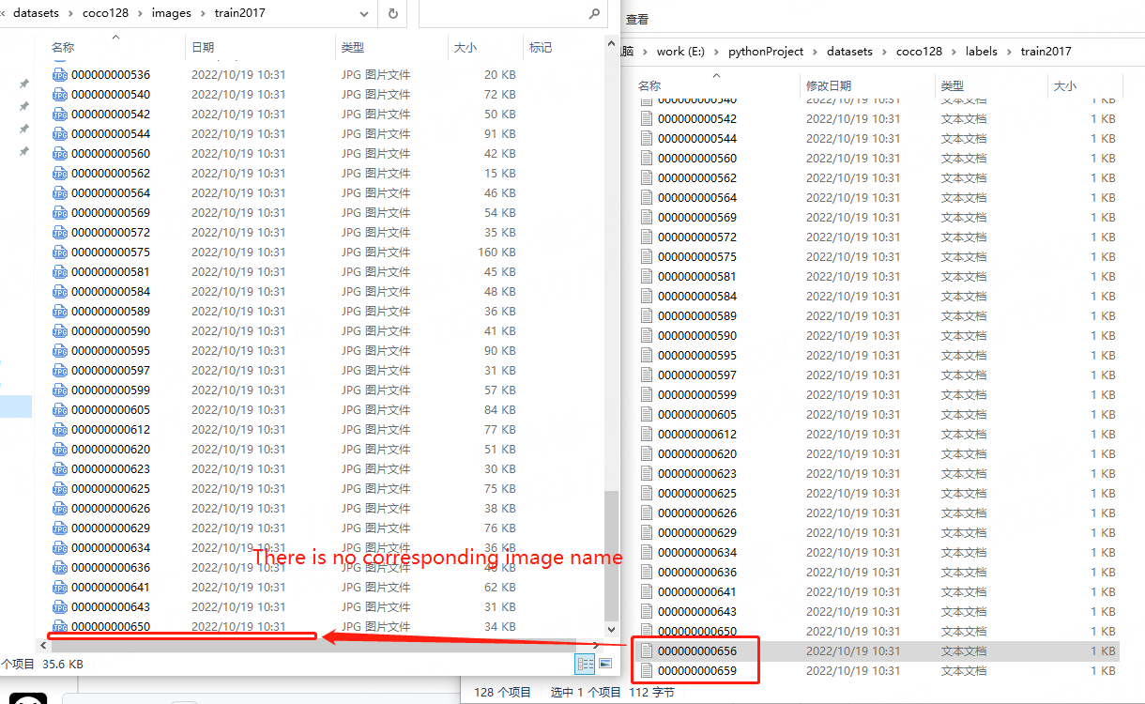Click pythonProject in the address path
The height and width of the screenshot is (704, 1145).
click(766, 51)
